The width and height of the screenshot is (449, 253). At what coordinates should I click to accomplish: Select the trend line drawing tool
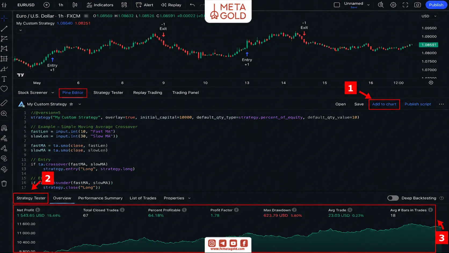(x=4, y=29)
